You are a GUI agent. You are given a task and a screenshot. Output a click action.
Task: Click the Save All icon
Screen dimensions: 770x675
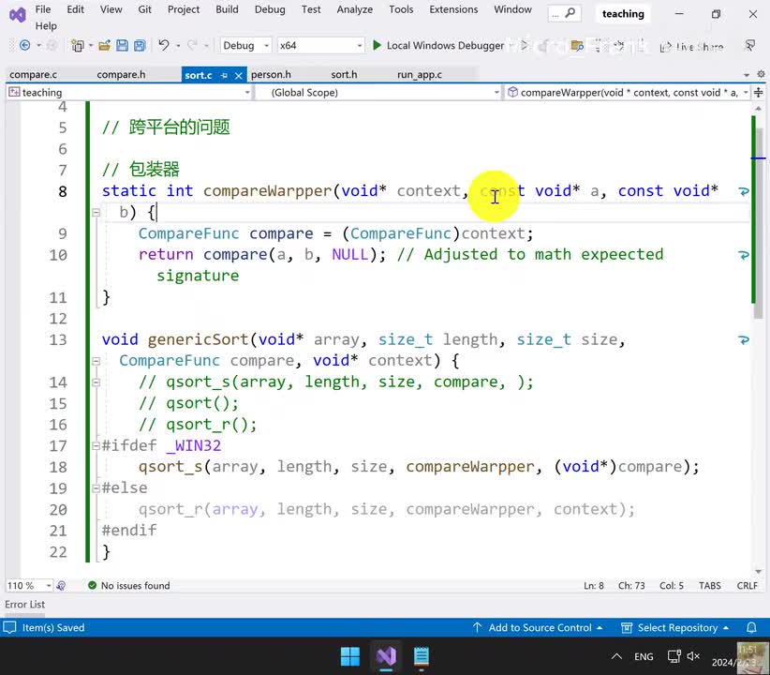pyautogui.click(x=140, y=46)
